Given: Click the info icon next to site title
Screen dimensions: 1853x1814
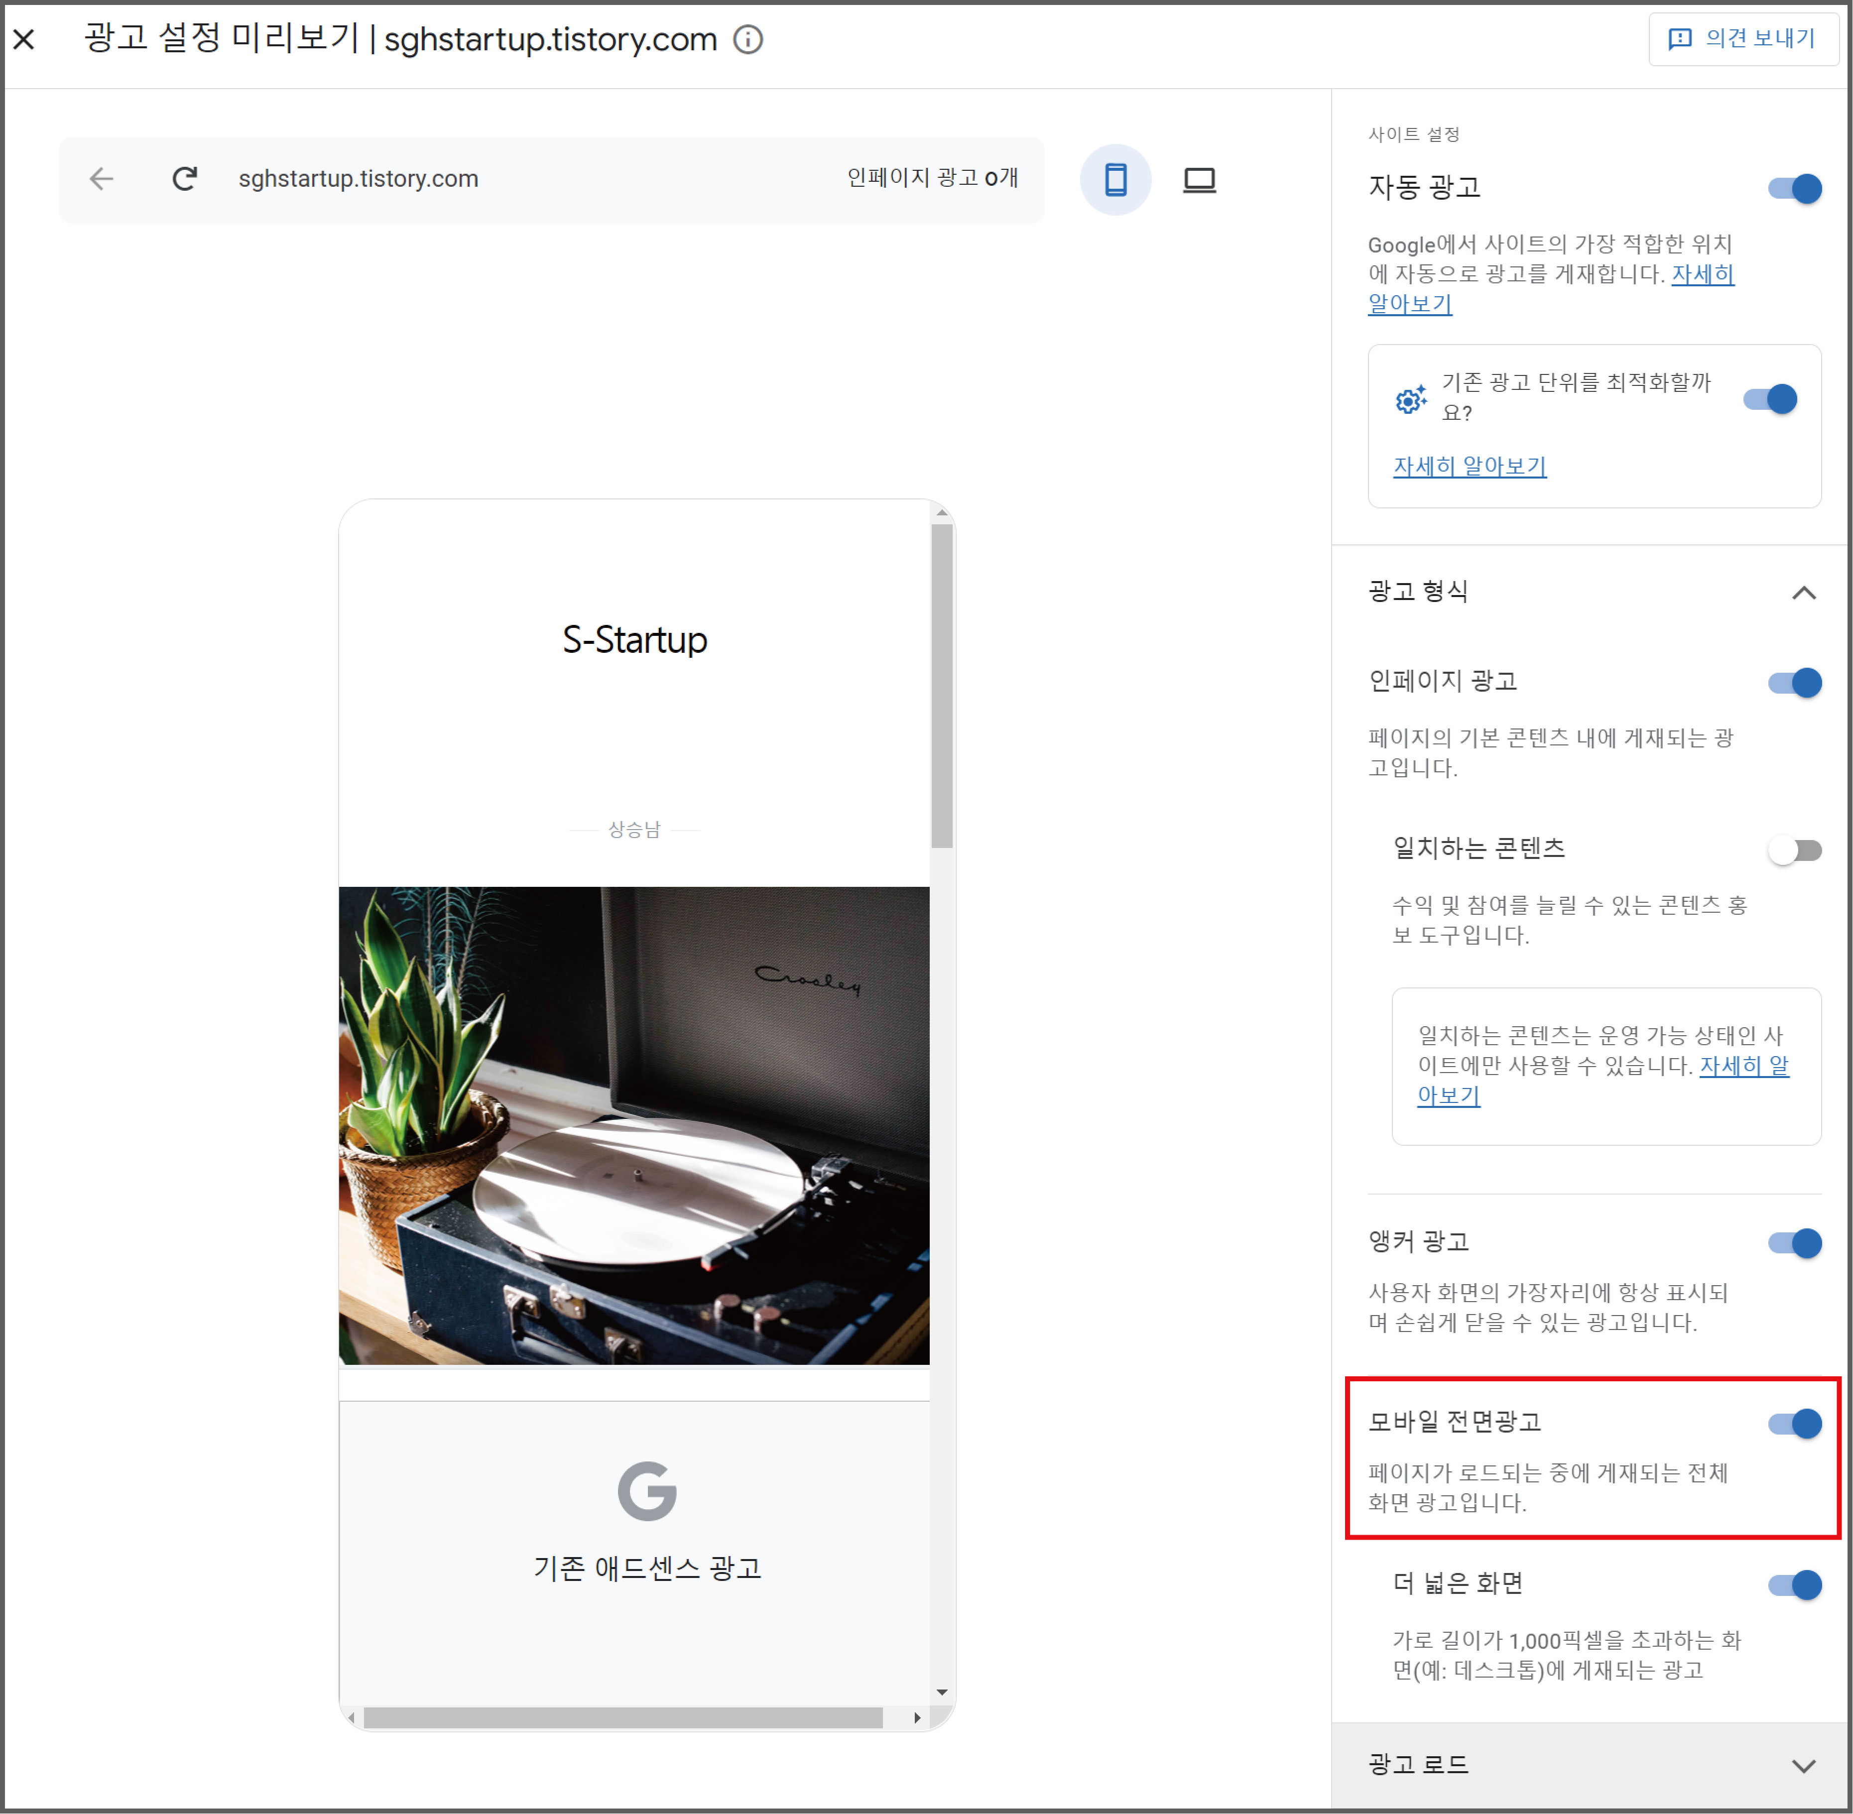Looking at the screenshot, I should [748, 39].
